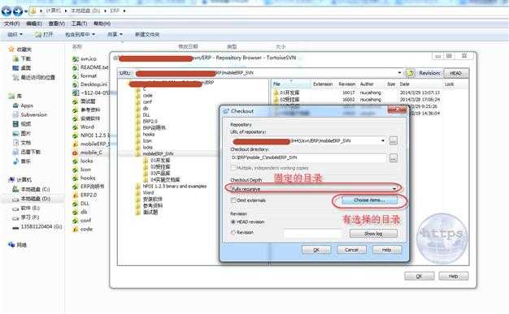Click the mobileERP_SVN folder icon in repository tree
Viewport: 509px width, 314px height.
138,153
